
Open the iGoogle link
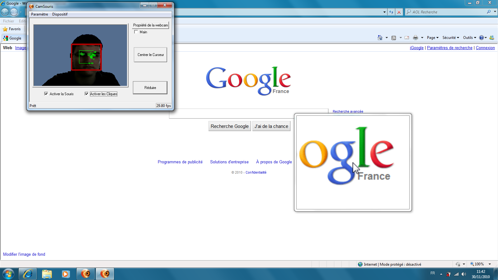[417, 48]
